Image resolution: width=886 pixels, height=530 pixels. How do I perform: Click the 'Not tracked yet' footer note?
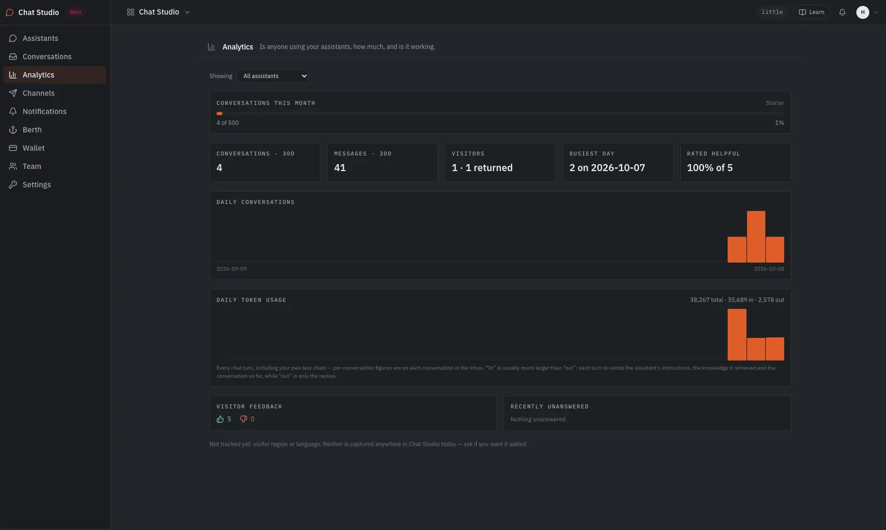[368, 444]
